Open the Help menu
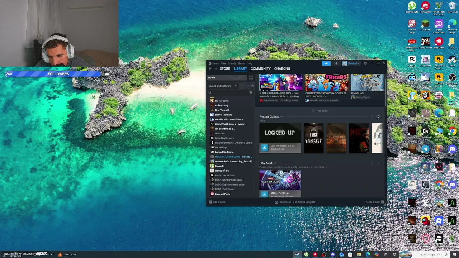The image size is (459, 258). (250, 63)
